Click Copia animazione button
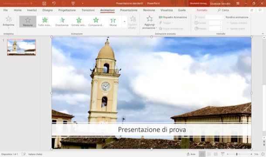 (x=171, y=29)
